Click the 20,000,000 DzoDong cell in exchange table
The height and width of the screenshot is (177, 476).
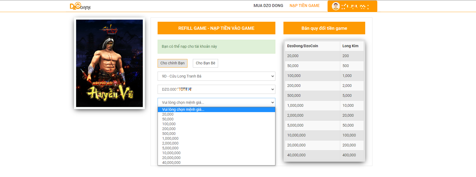tap(312, 145)
